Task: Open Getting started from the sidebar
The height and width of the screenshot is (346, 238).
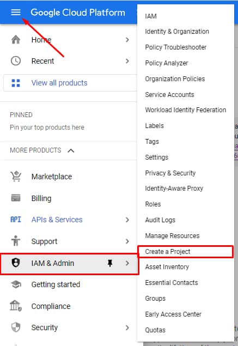Action: (x=56, y=284)
